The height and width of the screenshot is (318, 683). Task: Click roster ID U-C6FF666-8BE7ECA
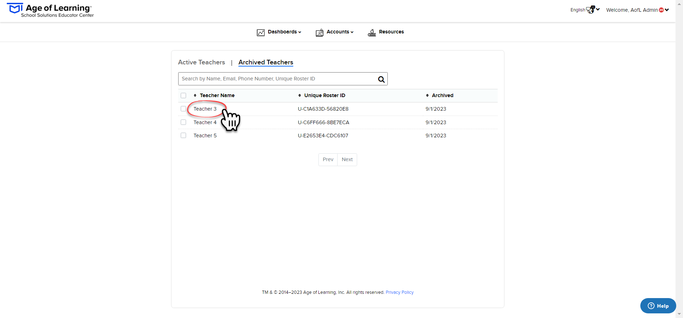click(x=323, y=122)
